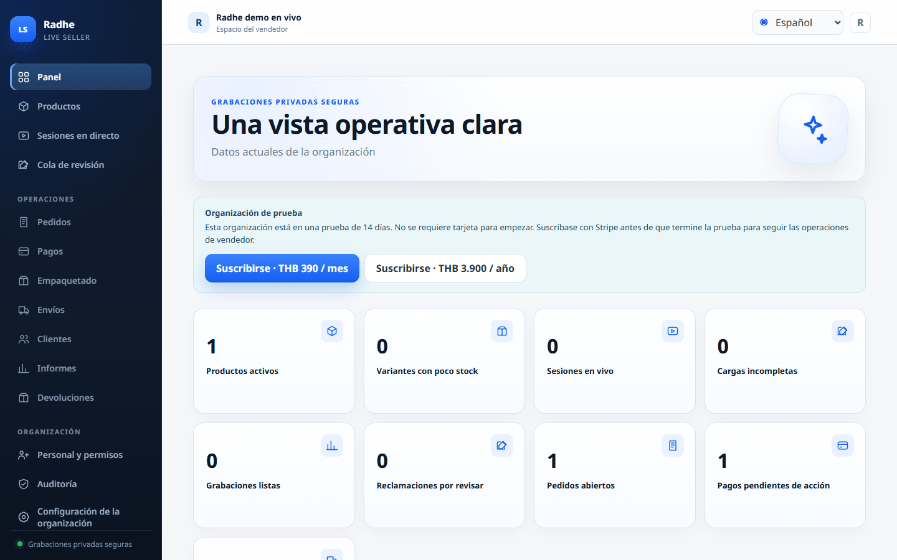Click the Informes chart icon in sidebar
Screen dimensions: 897x560
(x=24, y=368)
